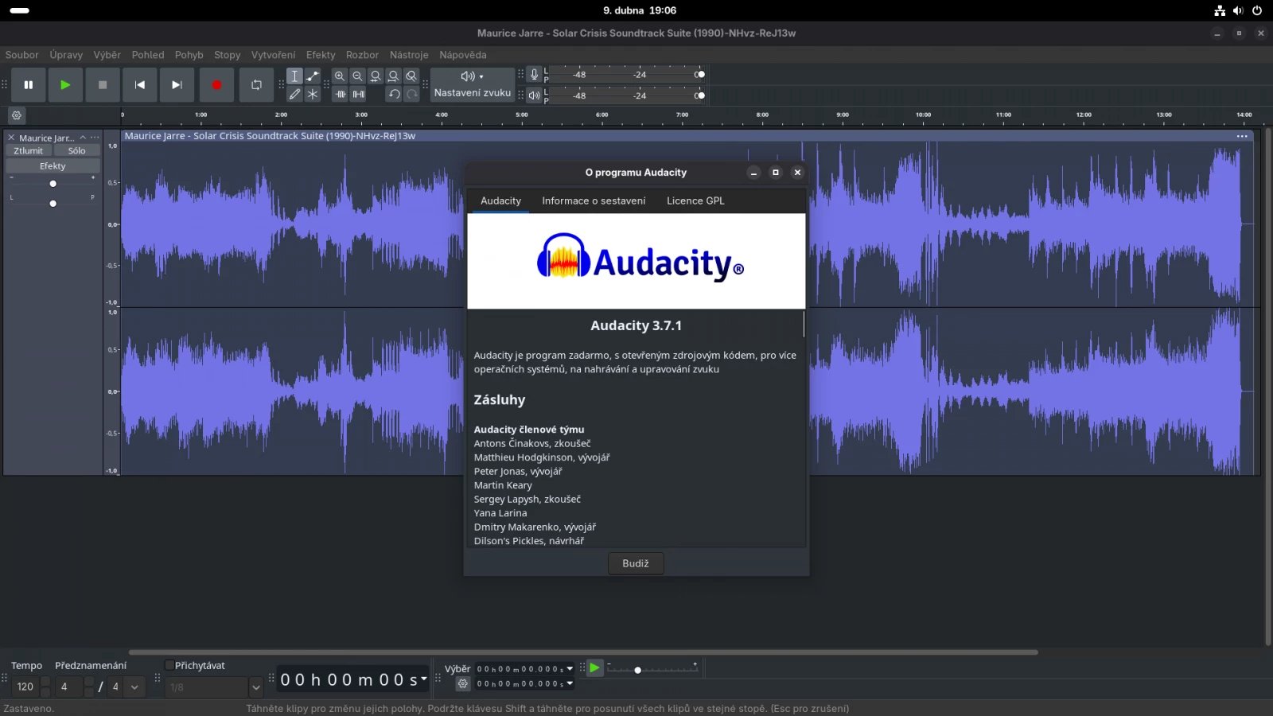Click the greyed Redo arrow icon

411,94
